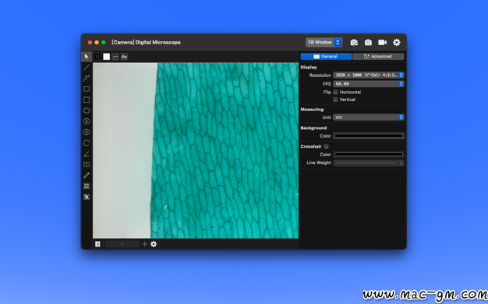Image resolution: width=488 pixels, height=304 pixels.
Task: Open the Background color well
Action: point(369,136)
